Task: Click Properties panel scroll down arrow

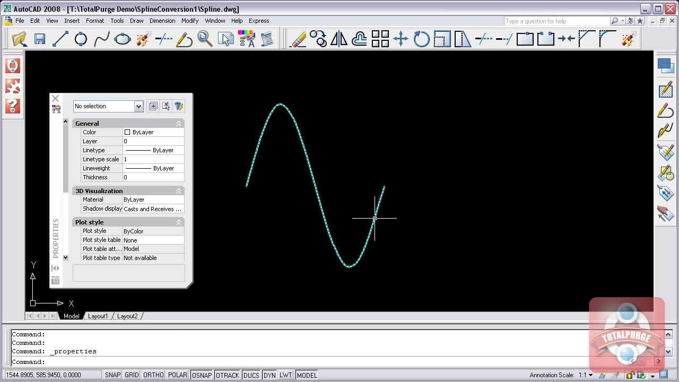Action: point(66,257)
